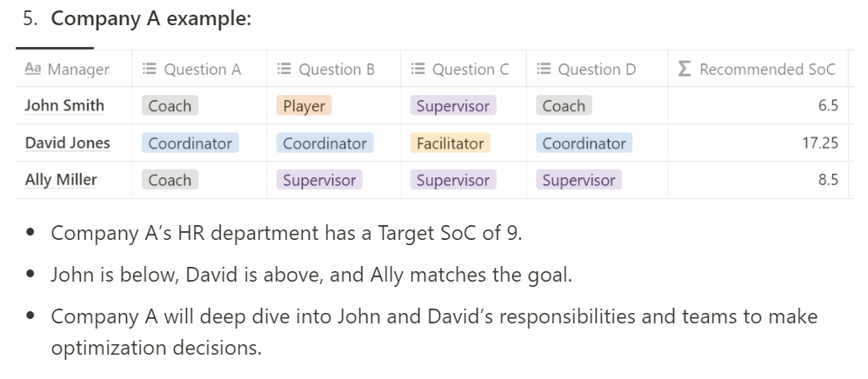
Task: Click the list icon beside Question C
Action: click(x=418, y=69)
